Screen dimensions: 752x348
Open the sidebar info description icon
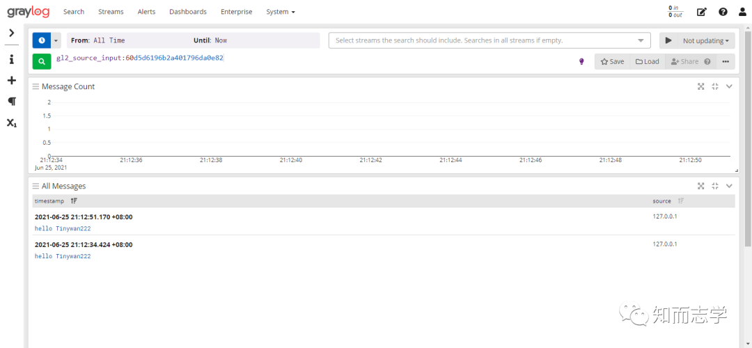click(12, 59)
